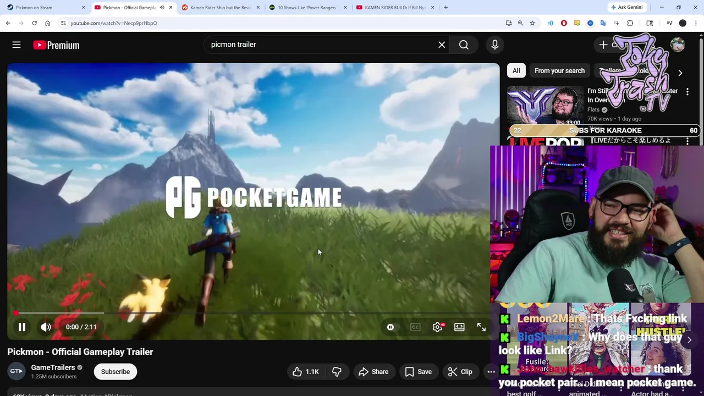Screen dimensions: 704x396
Task: Create a clip of the video
Action: [x=460, y=372]
